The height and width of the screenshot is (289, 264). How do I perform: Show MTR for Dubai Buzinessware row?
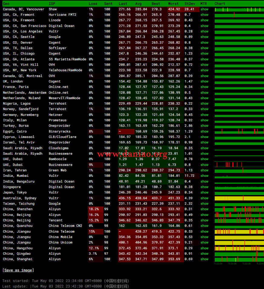(x=204, y=165)
